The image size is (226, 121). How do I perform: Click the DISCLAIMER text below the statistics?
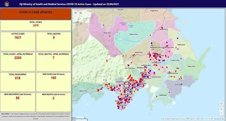click(x=36, y=116)
